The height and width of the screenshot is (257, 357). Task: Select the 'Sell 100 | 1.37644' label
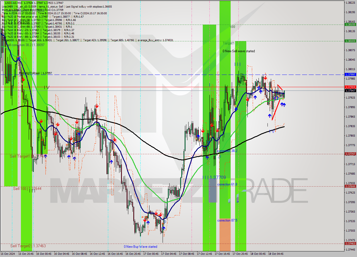(27, 189)
